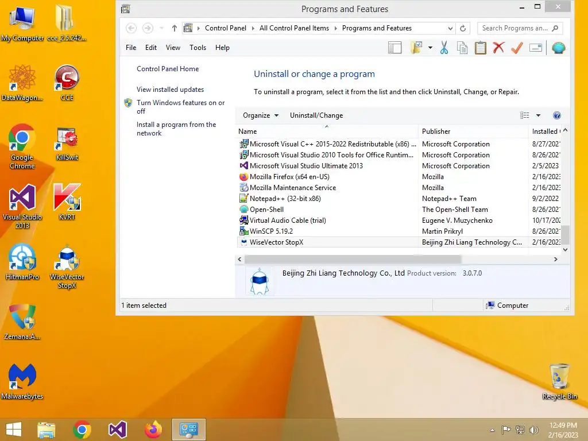Open the Tools menu

pyautogui.click(x=198, y=48)
